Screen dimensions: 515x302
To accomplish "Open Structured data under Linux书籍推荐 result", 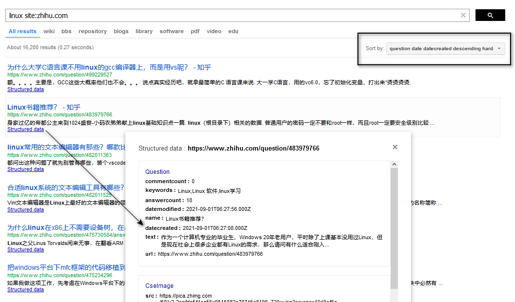I will pyautogui.click(x=25, y=130).
